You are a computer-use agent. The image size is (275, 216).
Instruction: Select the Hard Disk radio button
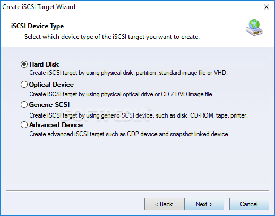pyautogui.click(x=24, y=64)
